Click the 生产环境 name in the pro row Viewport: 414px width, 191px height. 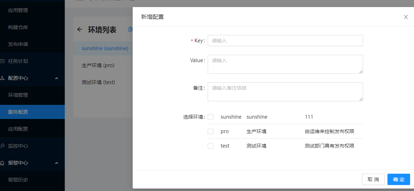(x=257, y=131)
